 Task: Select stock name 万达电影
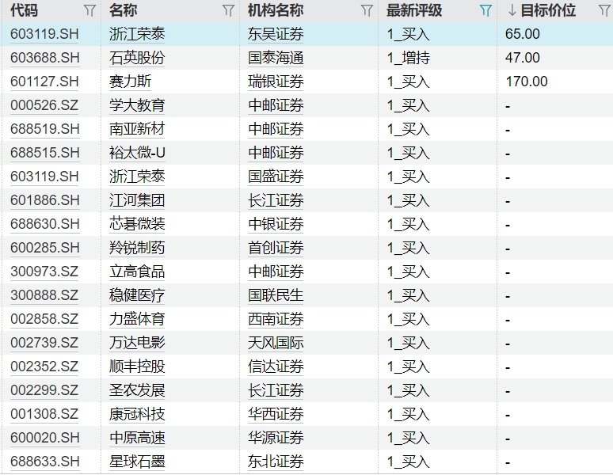(137, 343)
